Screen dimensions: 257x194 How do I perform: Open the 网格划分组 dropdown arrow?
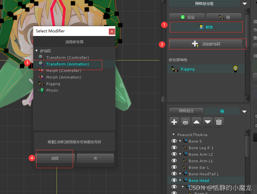245,4
